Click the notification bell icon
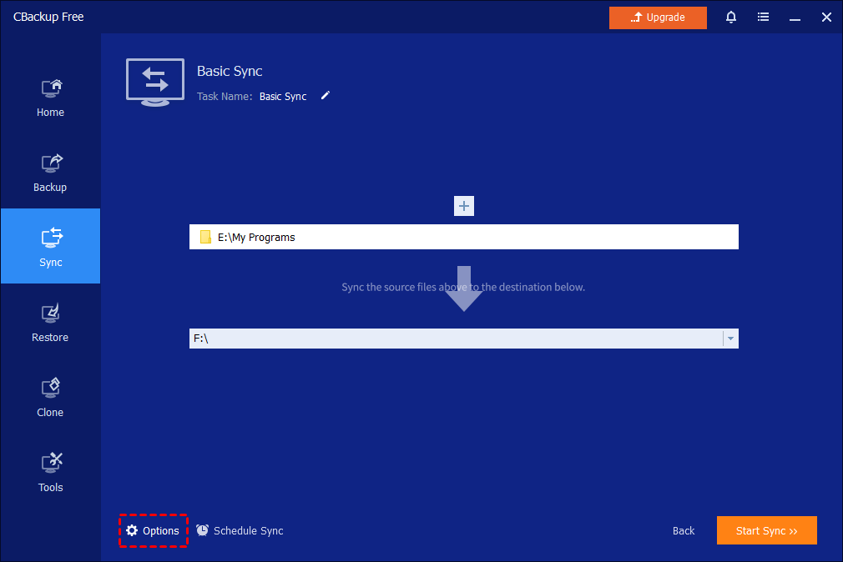The height and width of the screenshot is (562, 843). pyautogui.click(x=731, y=18)
